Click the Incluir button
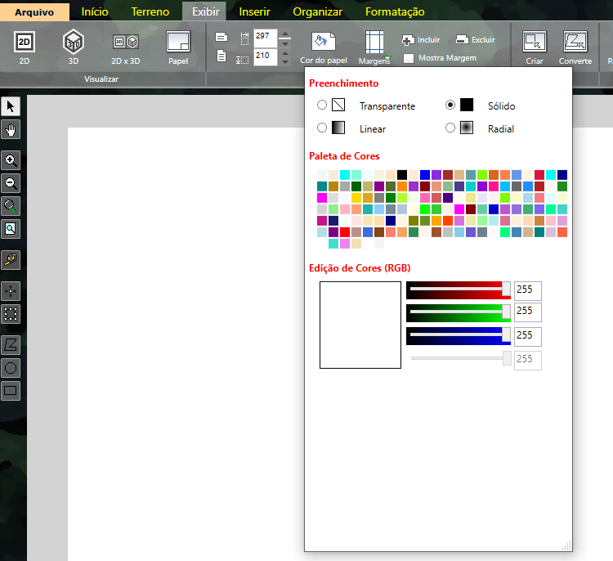613x561 pixels. click(x=420, y=39)
